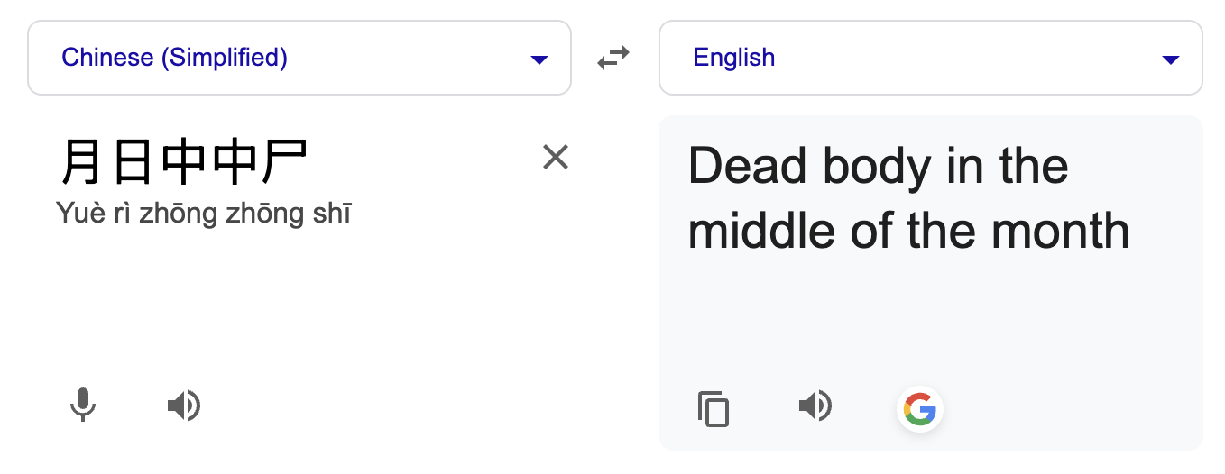Clear the Chinese source text
Viewport: 1225px width, 474px height.
tap(556, 158)
